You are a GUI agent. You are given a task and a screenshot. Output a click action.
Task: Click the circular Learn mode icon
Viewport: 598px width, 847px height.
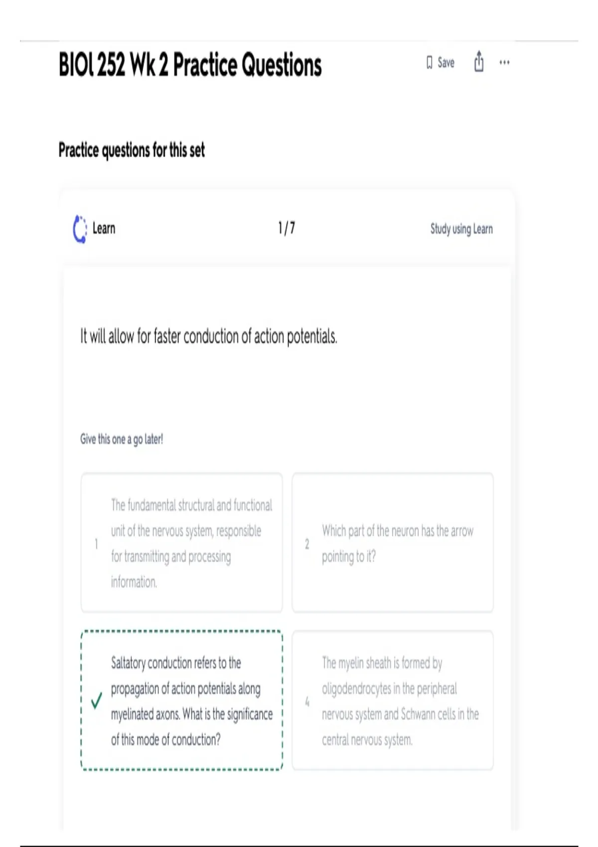point(80,229)
